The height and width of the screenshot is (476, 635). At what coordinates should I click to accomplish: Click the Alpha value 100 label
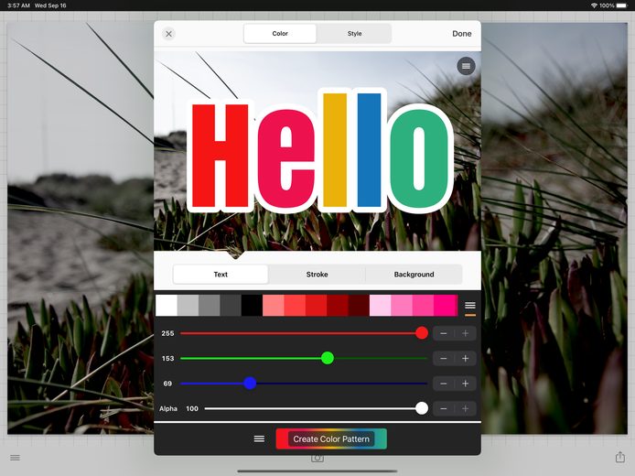coord(192,409)
